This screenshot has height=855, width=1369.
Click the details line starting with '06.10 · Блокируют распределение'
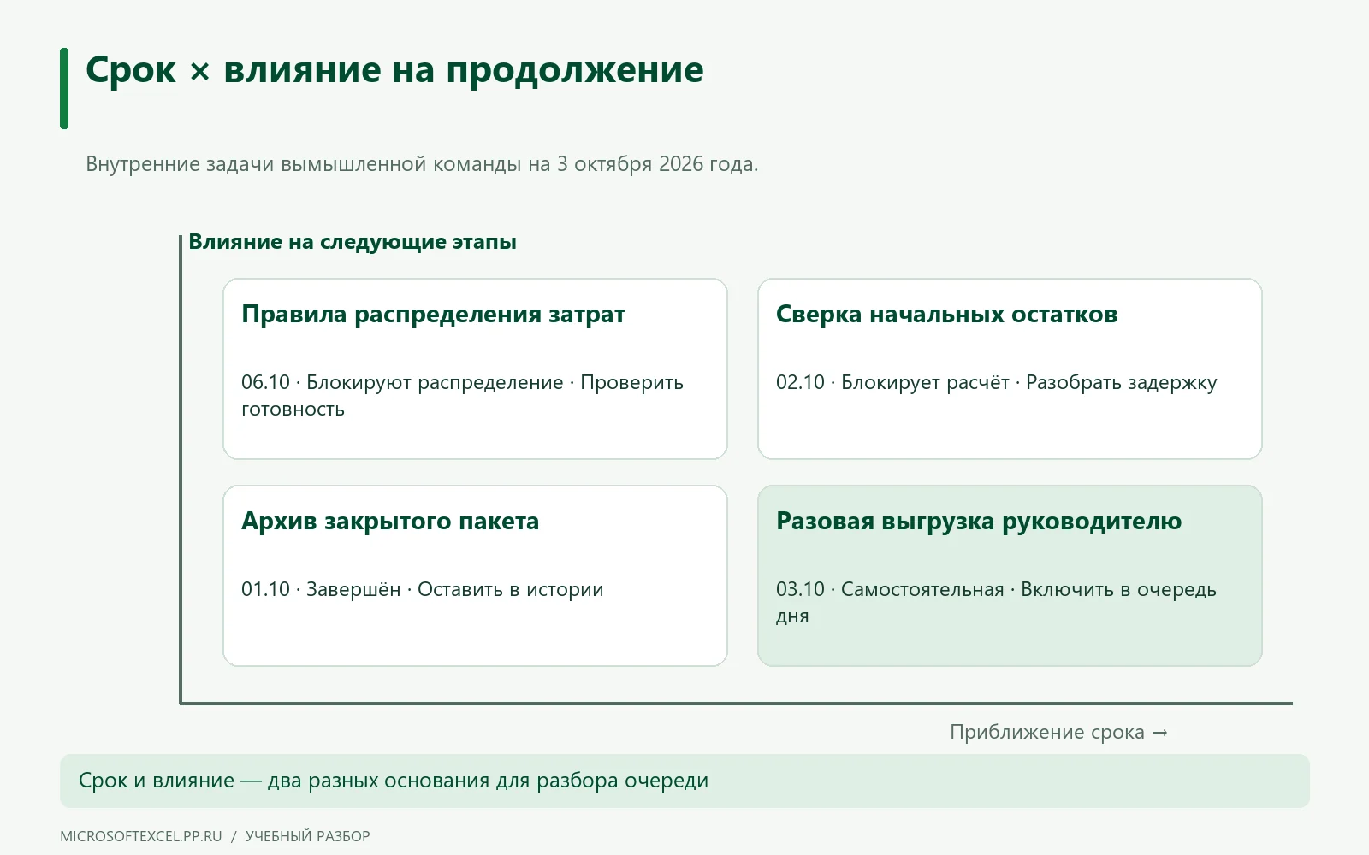462,396
